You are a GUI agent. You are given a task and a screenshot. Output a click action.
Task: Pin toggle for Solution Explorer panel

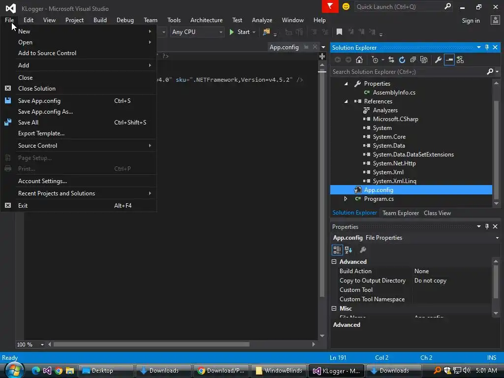(487, 47)
